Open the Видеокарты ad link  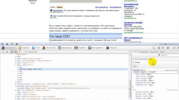point(58,10)
